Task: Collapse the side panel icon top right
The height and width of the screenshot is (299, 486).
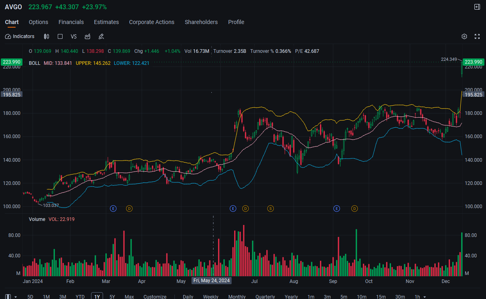Action: pyautogui.click(x=477, y=7)
